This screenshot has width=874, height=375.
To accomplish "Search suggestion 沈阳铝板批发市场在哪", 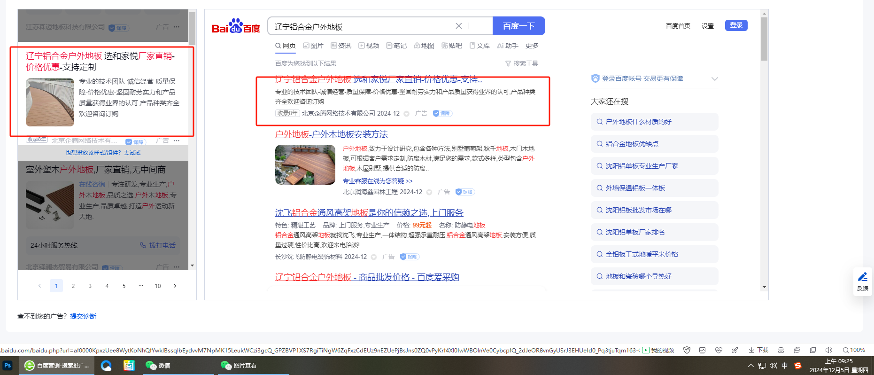I will [654, 210].
